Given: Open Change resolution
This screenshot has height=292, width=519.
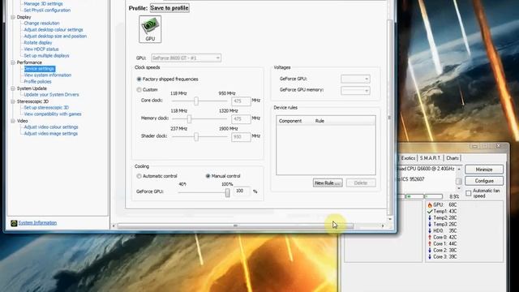Looking at the screenshot, I should click(x=41, y=24).
